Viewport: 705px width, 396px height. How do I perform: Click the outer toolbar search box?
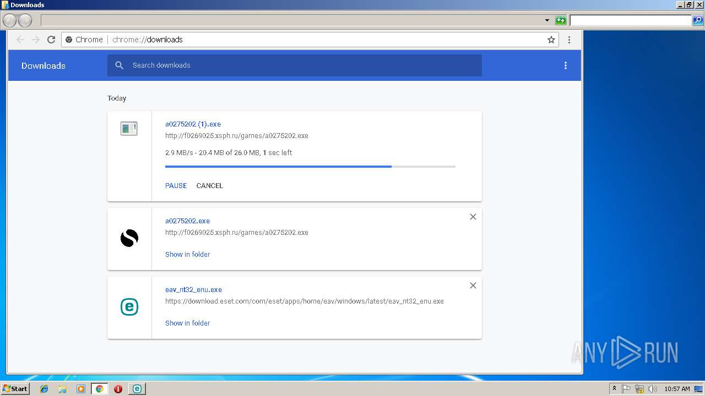[x=630, y=20]
